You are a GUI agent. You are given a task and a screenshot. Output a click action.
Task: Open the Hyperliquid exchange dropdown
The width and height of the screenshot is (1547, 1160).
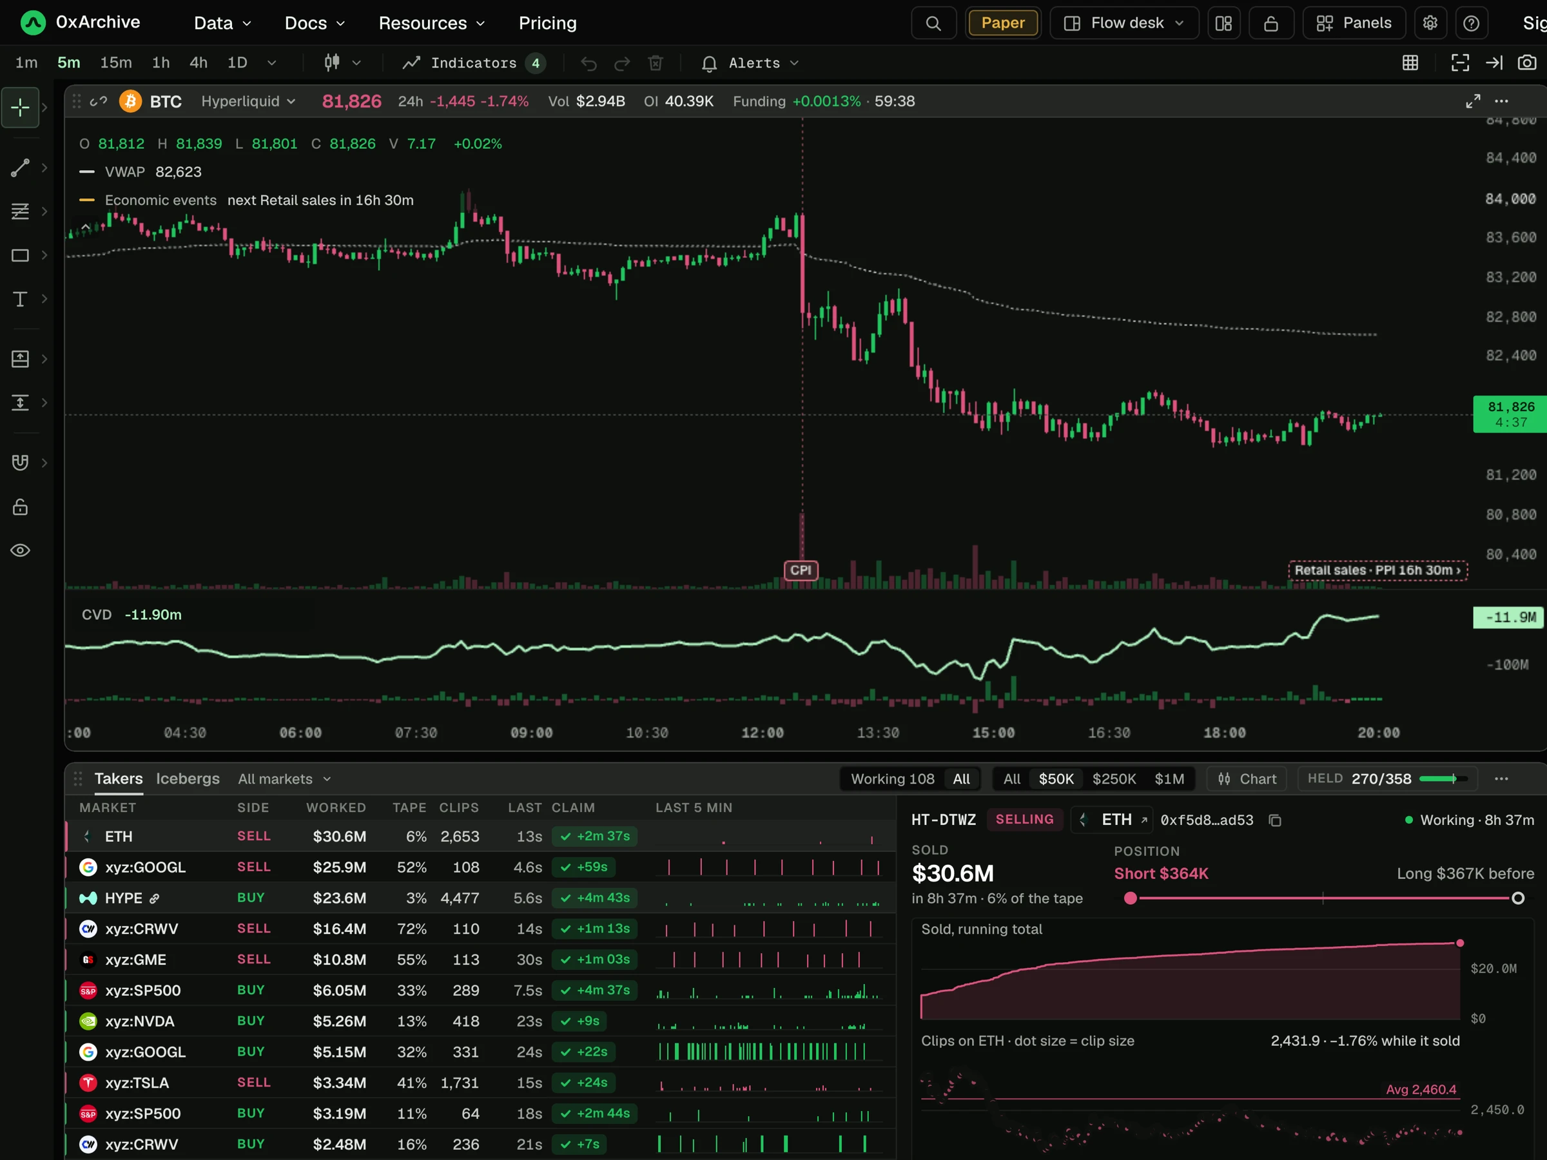click(248, 101)
